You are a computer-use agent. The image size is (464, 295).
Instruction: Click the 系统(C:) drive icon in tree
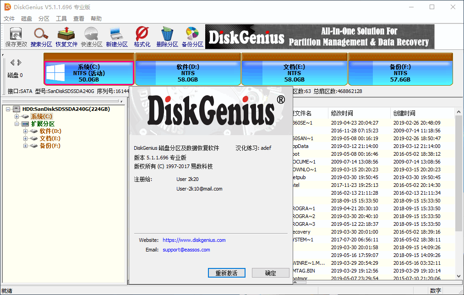(26, 116)
